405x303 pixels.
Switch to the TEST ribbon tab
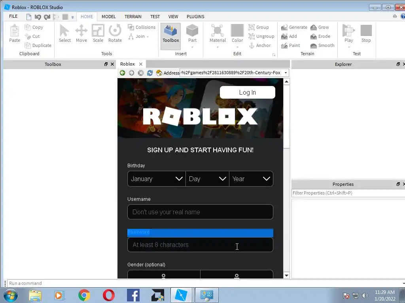point(155,17)
